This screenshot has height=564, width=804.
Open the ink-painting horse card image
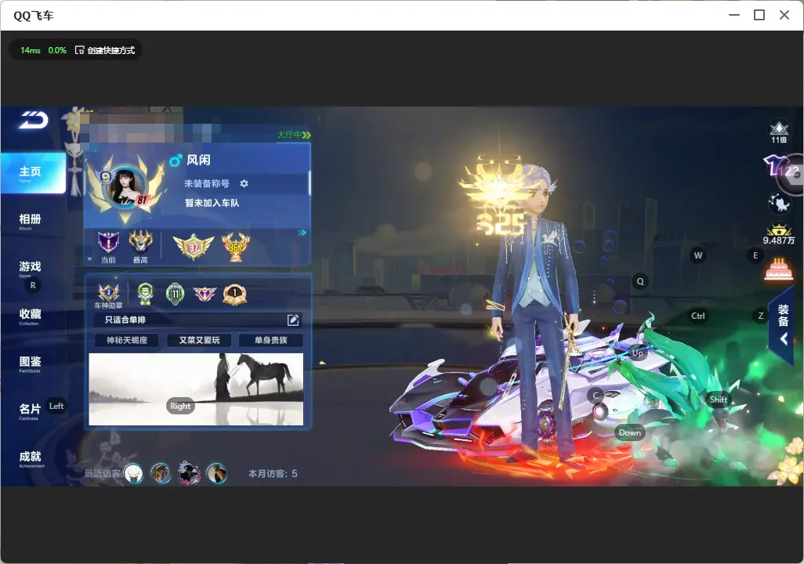click(x=196, y=389)
